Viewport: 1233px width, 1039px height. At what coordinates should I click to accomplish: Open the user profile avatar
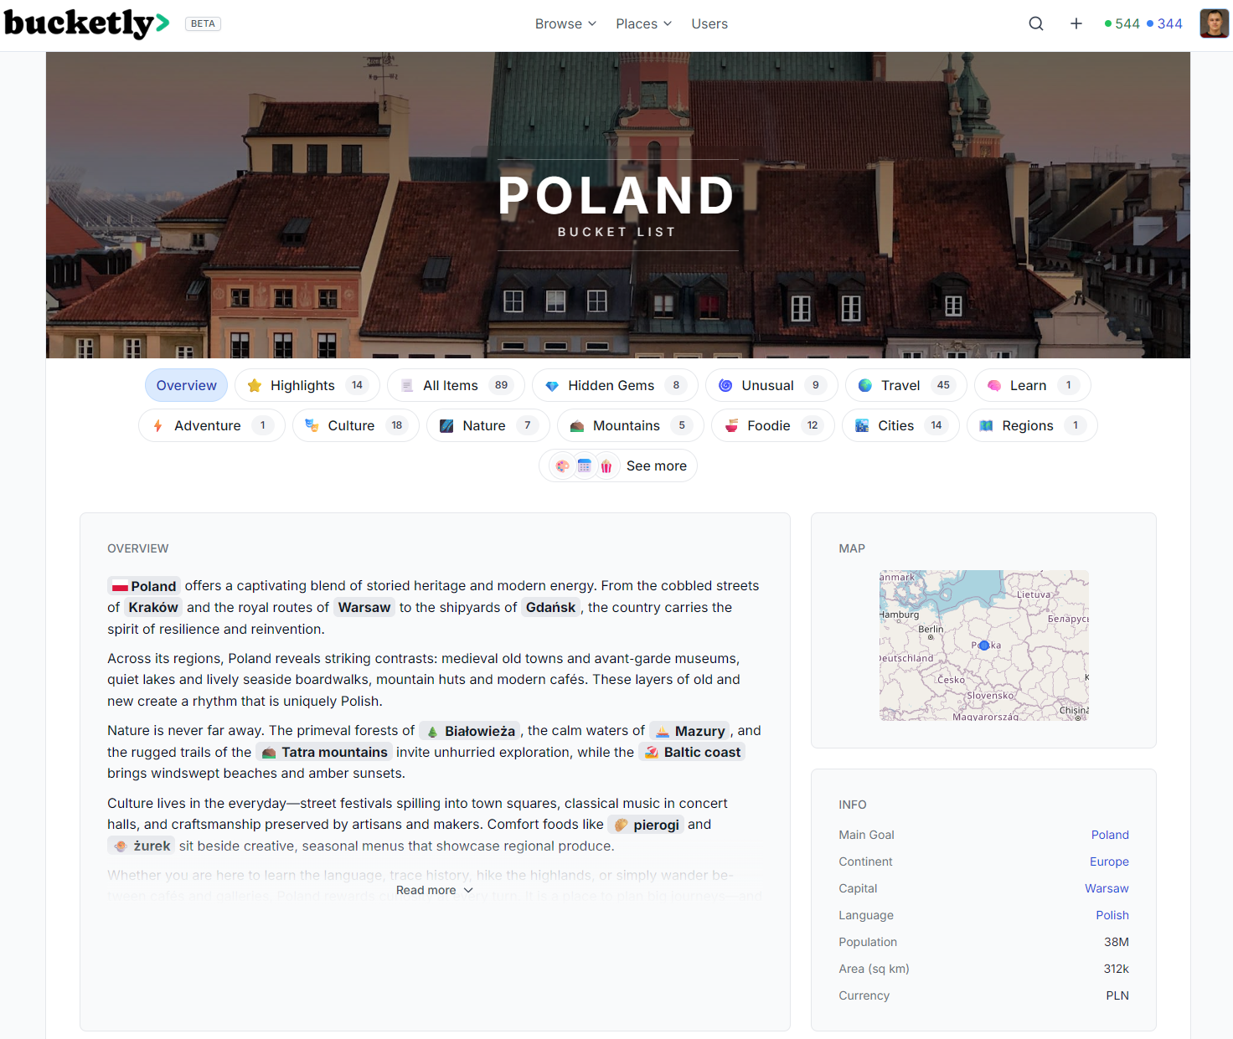pos(1214,23)
